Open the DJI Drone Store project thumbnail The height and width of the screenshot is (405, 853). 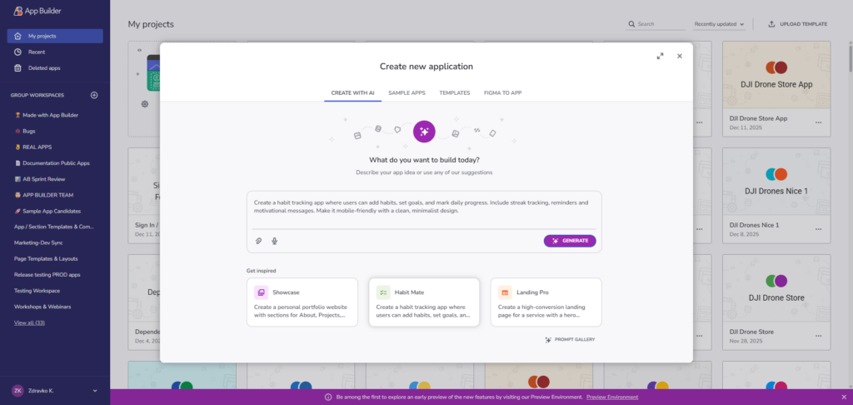[x=776, y=288]
